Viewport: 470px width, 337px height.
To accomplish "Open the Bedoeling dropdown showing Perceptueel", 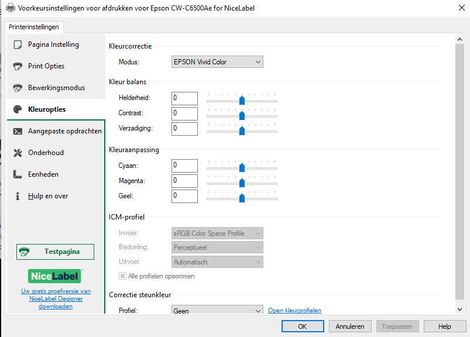I will pos(217,247).
